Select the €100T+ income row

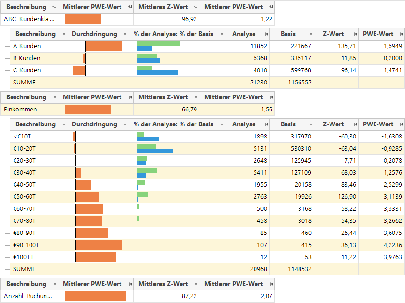click(207, 257)
